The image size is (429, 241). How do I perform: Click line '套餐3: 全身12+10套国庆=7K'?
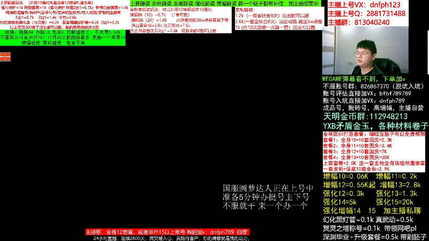tap(355, 152)
